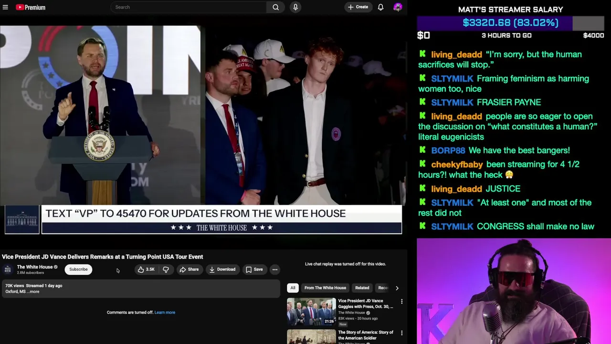This screenshot has width=611, height=344.
Task: Open The White House channel avatar
Action: [x=8, y=269]
